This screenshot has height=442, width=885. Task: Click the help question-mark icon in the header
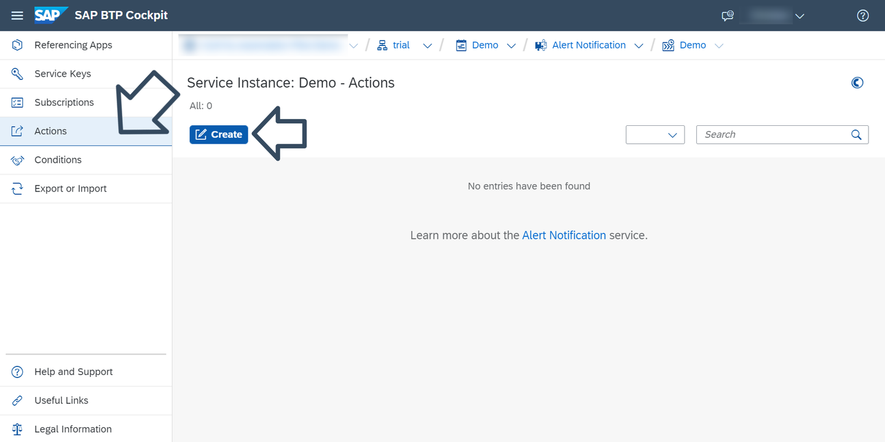pos(863,16)
